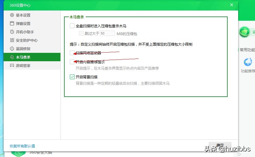Enable 全盘扫描时进入压缩包查杀木马 checkbox

(x=72, y=26)
